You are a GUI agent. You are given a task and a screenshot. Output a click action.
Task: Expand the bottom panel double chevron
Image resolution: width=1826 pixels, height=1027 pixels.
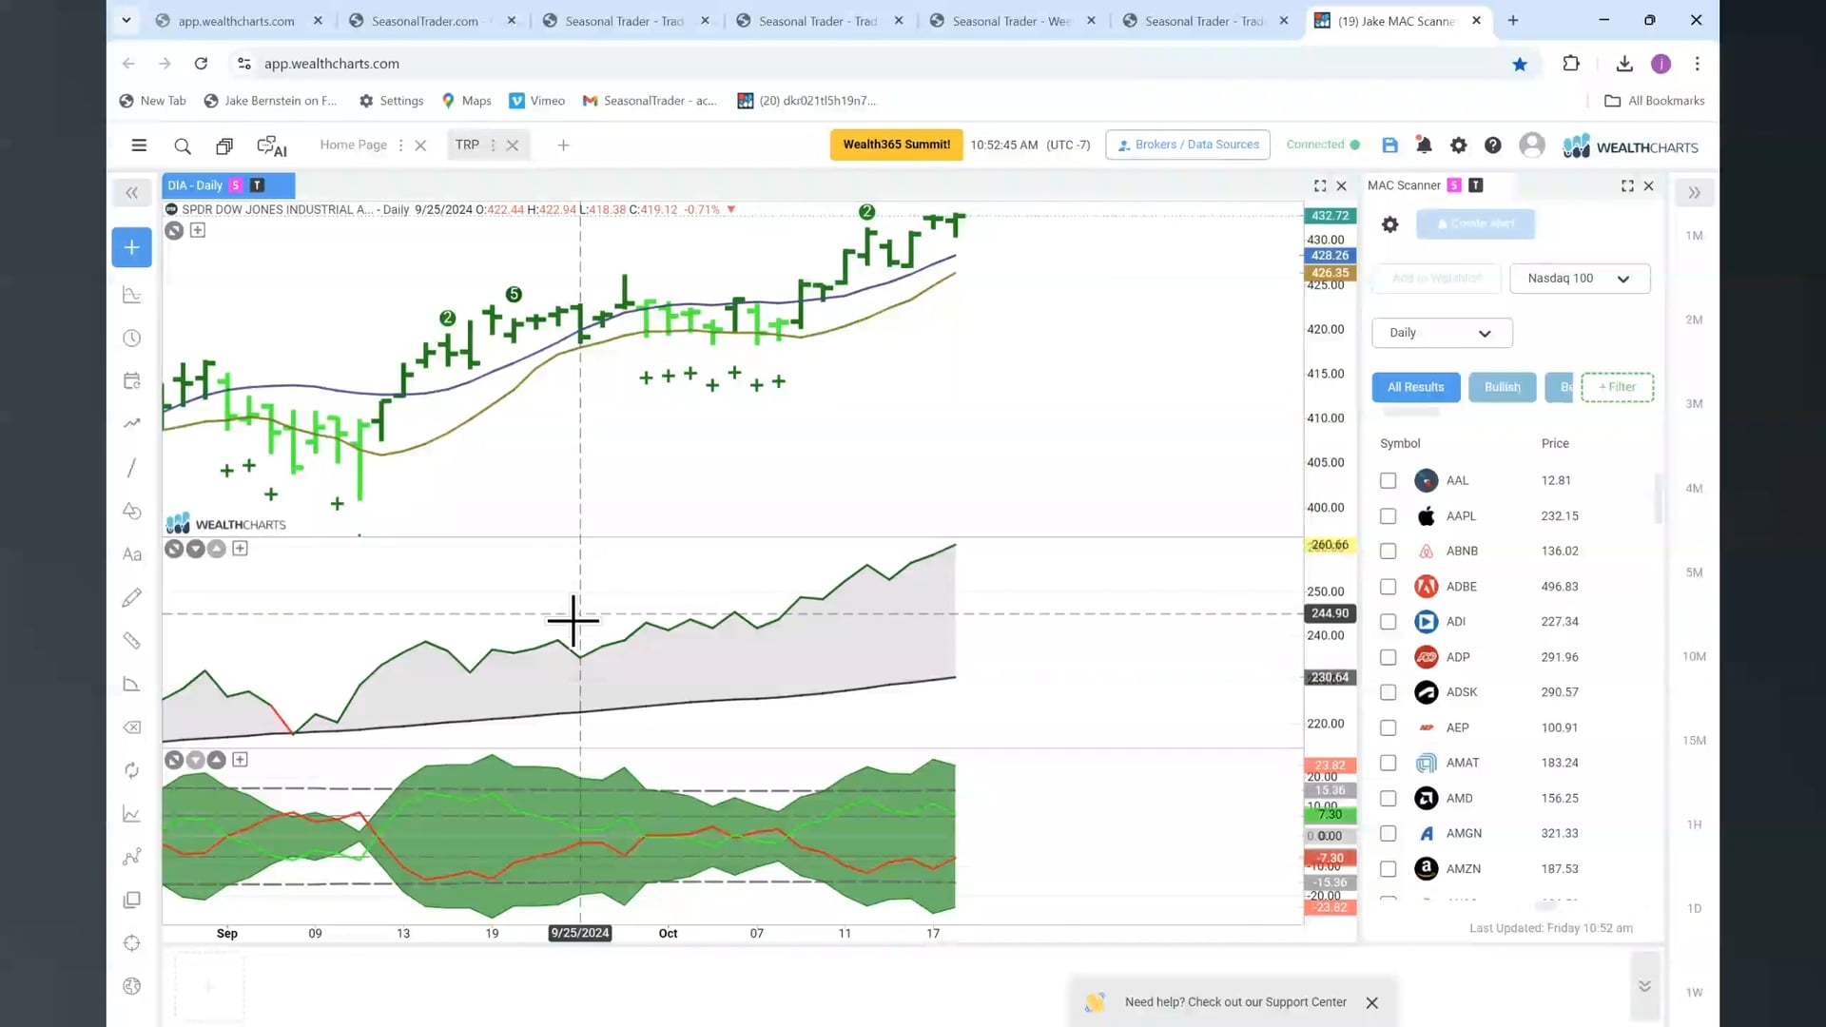1644,986
